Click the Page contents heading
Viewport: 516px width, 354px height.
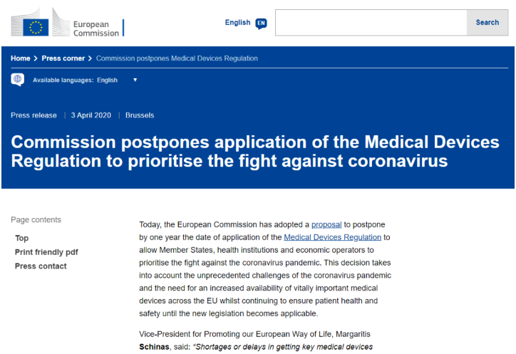click(36, 220)
